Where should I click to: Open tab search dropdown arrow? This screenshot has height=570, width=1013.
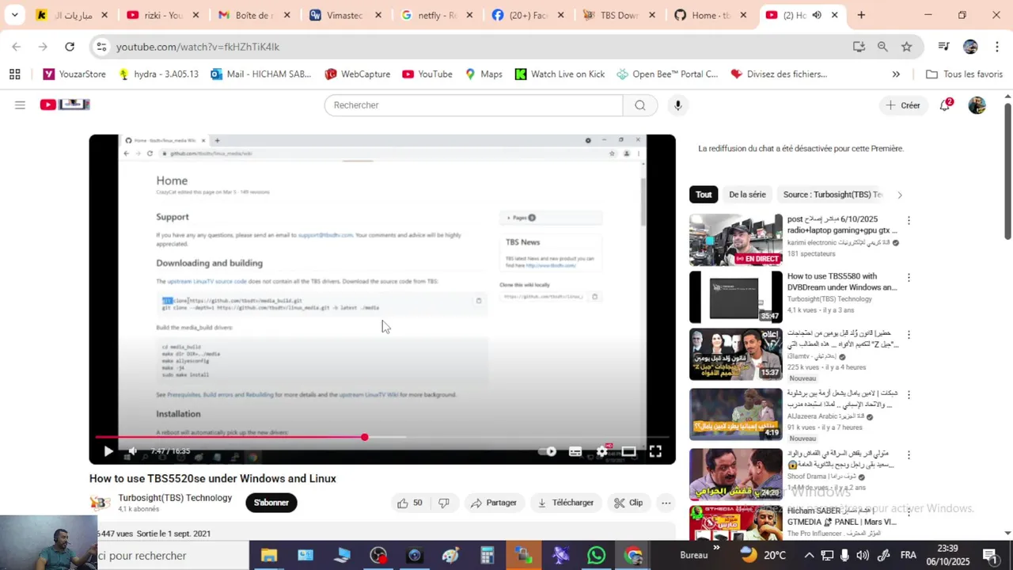14,15
